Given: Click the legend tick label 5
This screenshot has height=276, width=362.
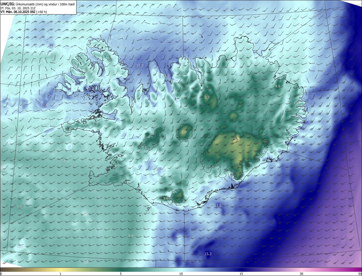Looking at the screenshot, I should pos(121,274).
